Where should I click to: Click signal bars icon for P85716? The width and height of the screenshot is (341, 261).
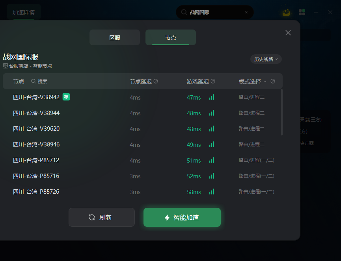212,176
